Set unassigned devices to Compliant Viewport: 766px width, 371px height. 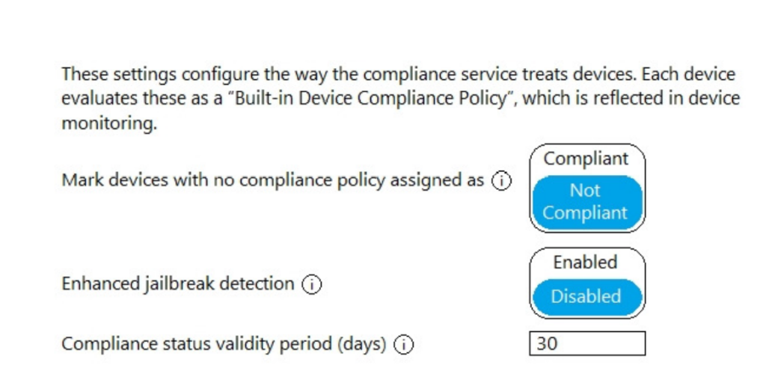click(586, 159)
